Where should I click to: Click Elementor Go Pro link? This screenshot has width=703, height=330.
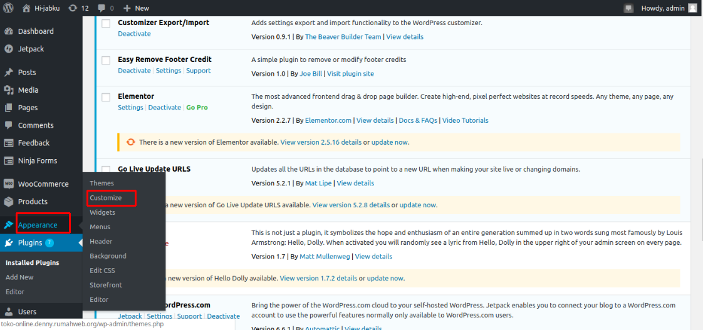(197, 107)
